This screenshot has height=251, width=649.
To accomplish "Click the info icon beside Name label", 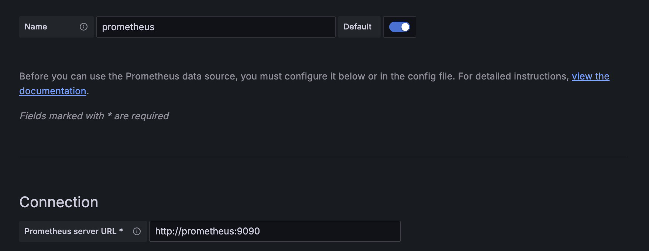I will coord(84,27).
